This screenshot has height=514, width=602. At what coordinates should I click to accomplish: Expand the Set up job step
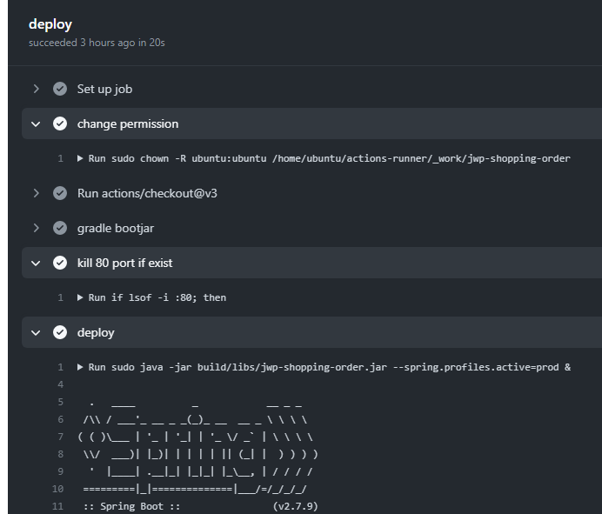(x=36, y=89)
